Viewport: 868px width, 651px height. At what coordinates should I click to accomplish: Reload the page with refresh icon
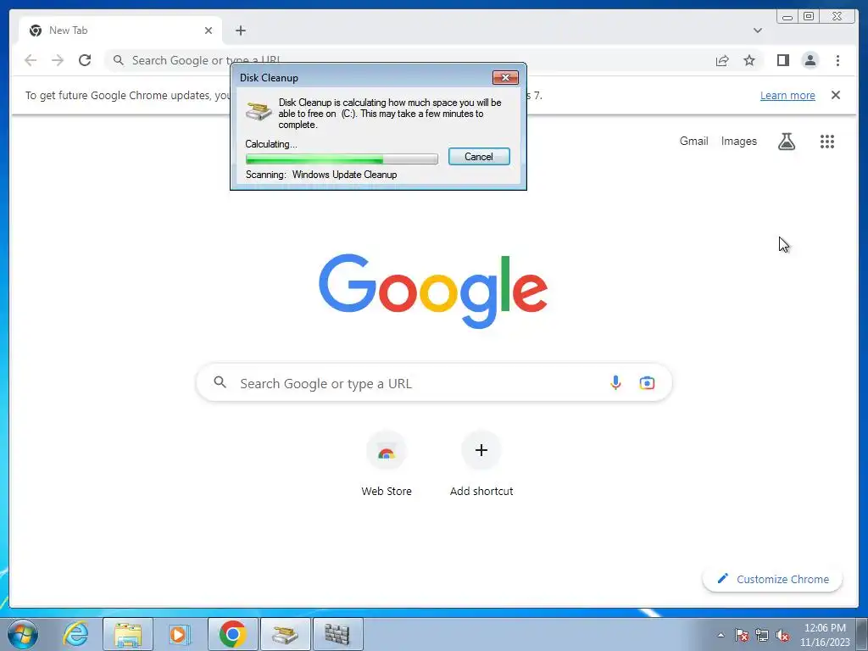(x=85, y=60)
